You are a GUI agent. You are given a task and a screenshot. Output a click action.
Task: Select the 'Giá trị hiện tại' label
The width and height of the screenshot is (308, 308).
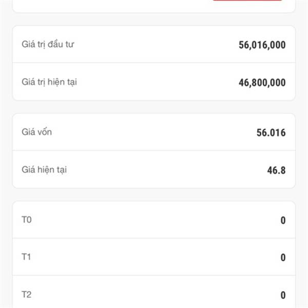coord(49,82)
